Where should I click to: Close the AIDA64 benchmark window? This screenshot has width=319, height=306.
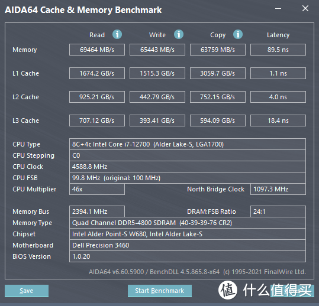[x=305, y=8]
